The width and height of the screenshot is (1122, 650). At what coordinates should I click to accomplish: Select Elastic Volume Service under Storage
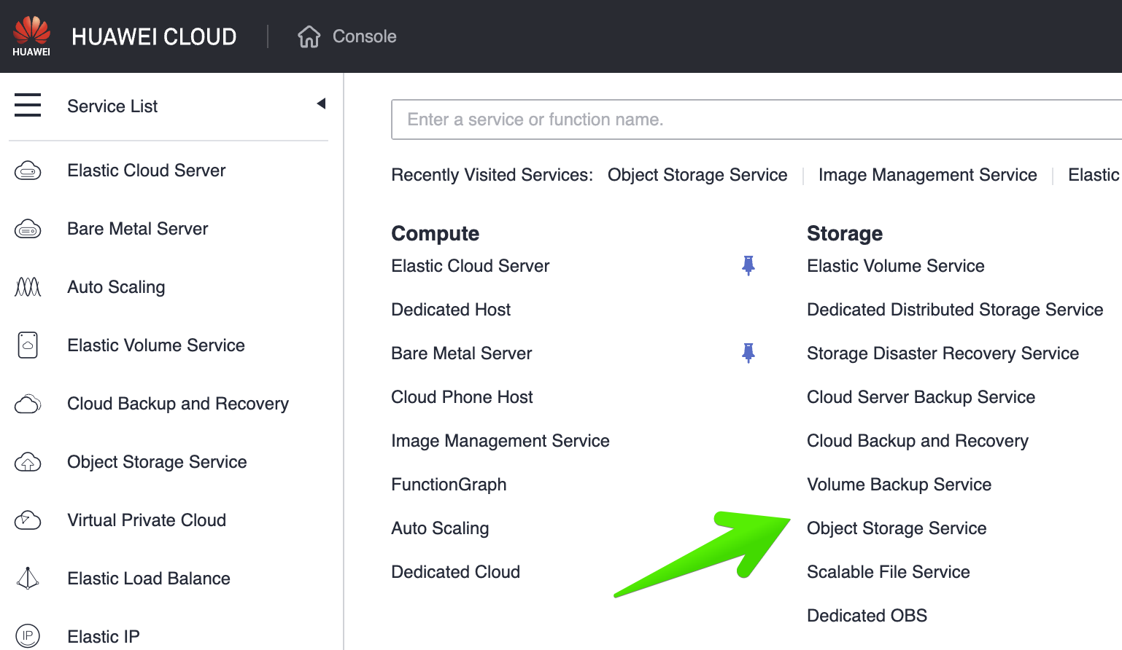pos(896,266)
